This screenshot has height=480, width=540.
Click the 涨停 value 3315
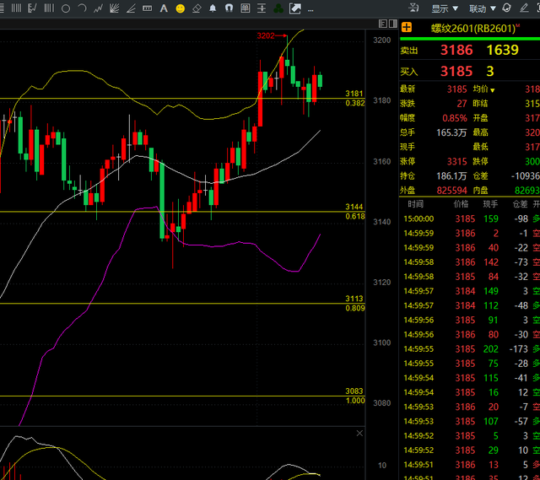tap(457, 161)
